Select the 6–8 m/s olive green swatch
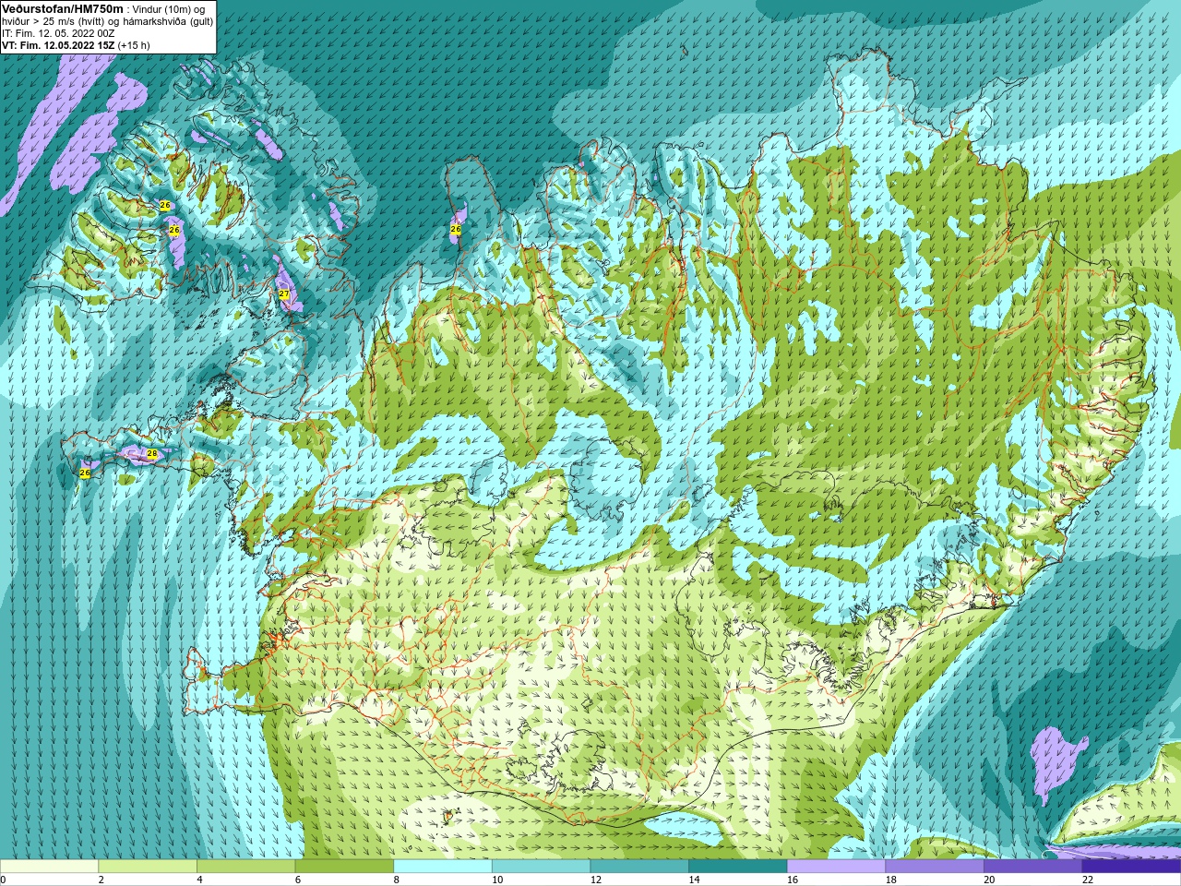 [x=344, y=866]
